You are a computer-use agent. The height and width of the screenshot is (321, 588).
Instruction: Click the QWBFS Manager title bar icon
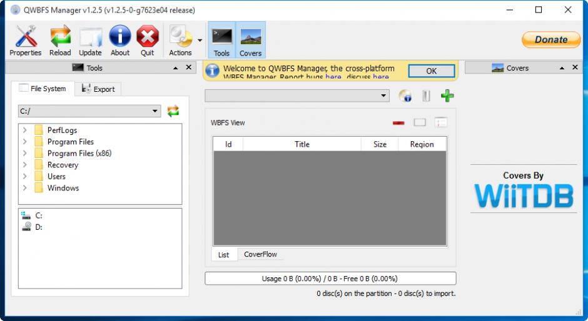point(15,10)
